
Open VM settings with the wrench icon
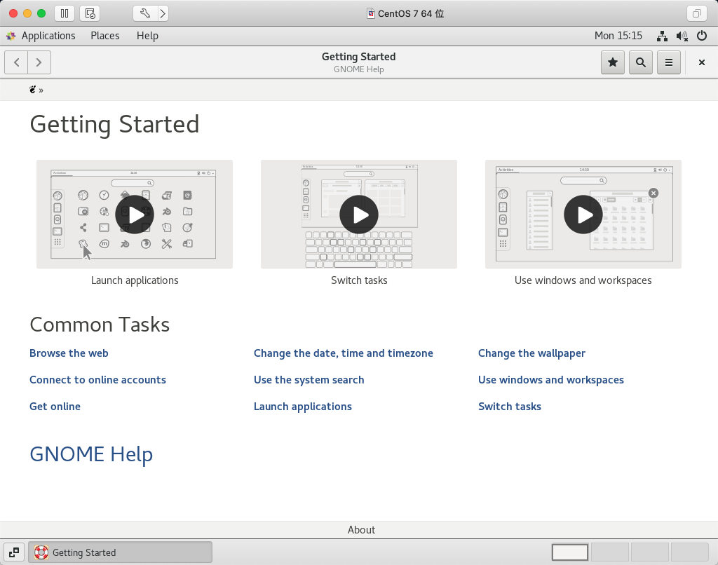pos(145,13)
